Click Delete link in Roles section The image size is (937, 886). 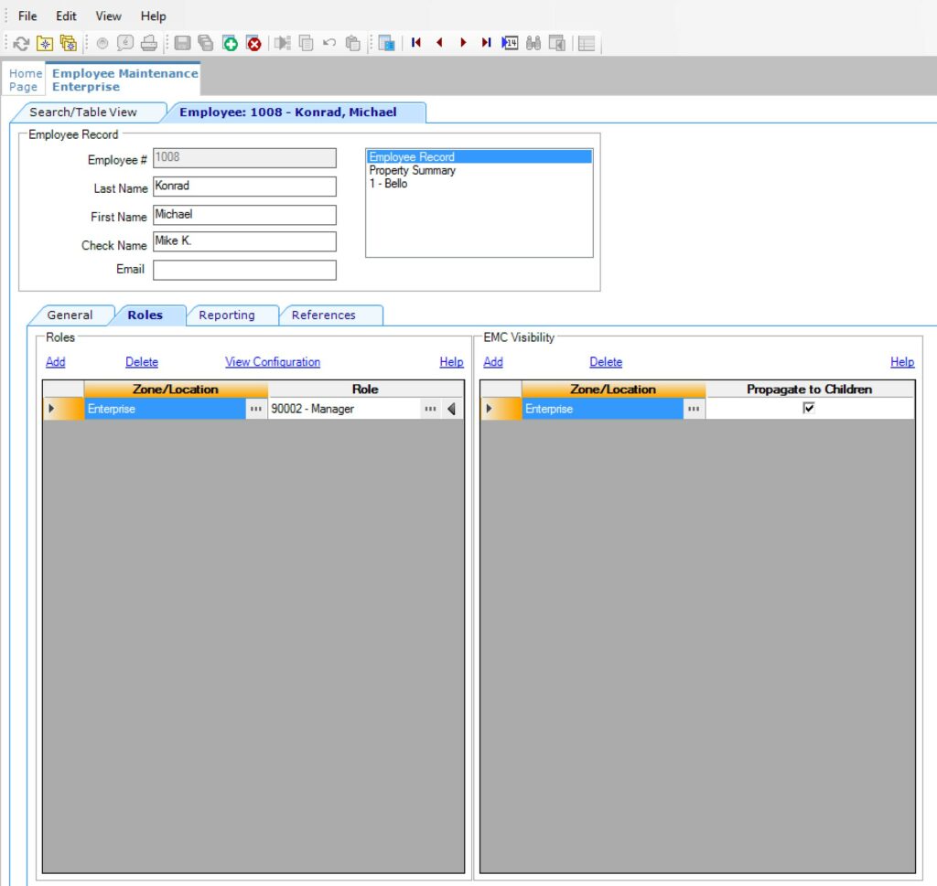click(x=142, y=362)
